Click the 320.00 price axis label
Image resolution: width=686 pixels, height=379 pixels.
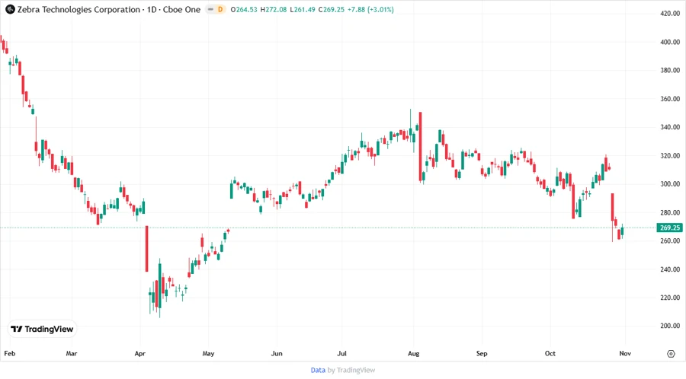pos(670,155)
